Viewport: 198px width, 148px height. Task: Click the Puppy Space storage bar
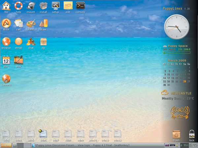point(176,52)
